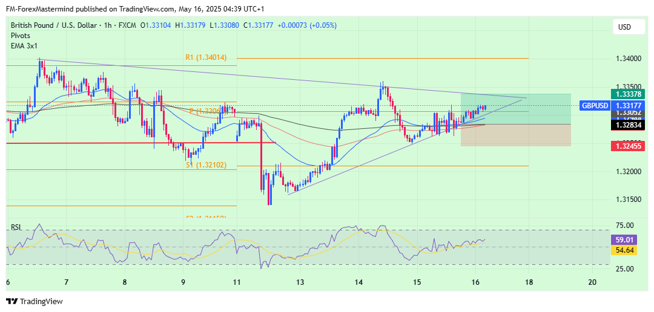
Task: Click the RSI indicator label
Action: coord(16,227)
